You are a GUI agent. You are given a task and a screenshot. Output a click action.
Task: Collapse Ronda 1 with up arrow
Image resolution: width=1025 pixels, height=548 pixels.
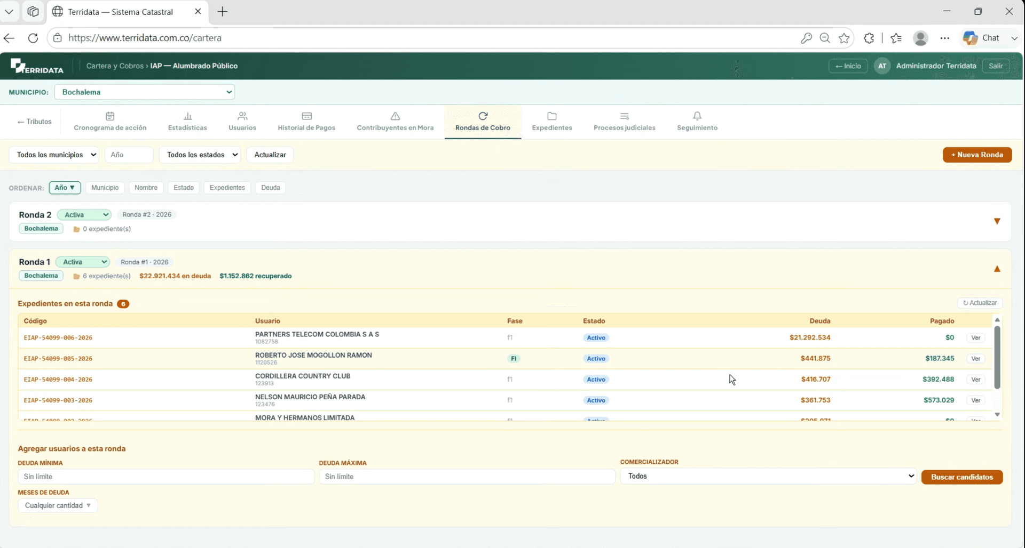coord(997,269)
